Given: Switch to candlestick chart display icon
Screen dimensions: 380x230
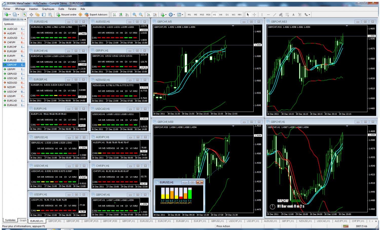Looking at the screenshot, I should [121, 14].
